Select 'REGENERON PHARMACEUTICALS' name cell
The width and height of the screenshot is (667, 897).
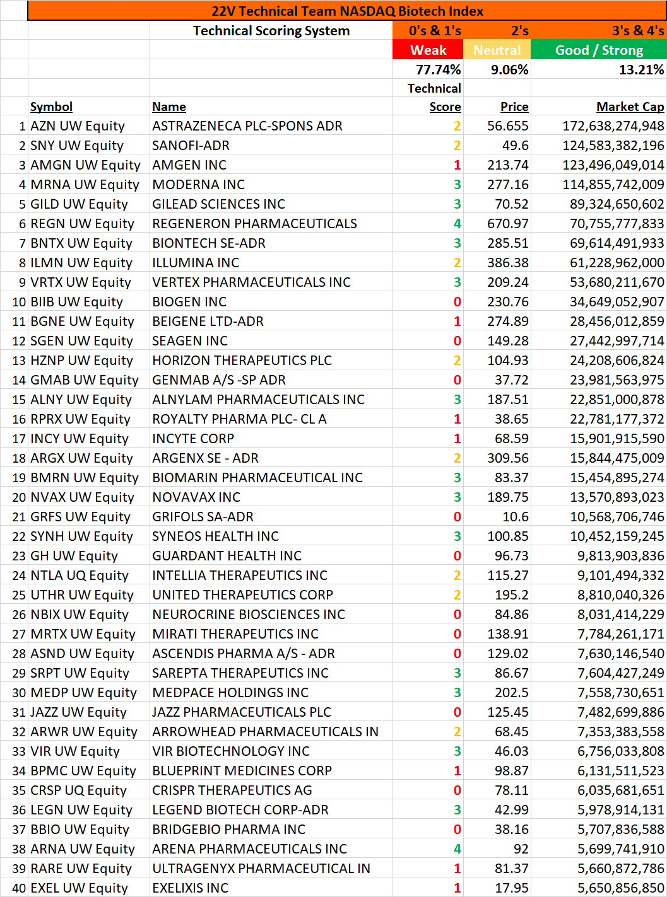tap(271, 224)
